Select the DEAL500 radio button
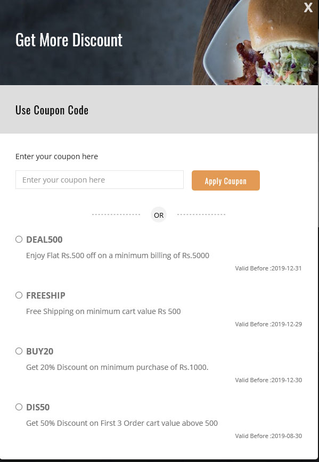Screen dimensions: 319x462 (x=19, y=240)
